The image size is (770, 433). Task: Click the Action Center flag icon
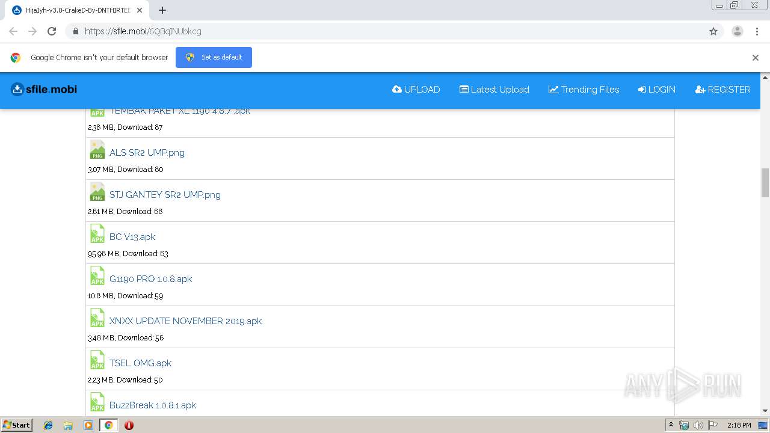(713, 425)
